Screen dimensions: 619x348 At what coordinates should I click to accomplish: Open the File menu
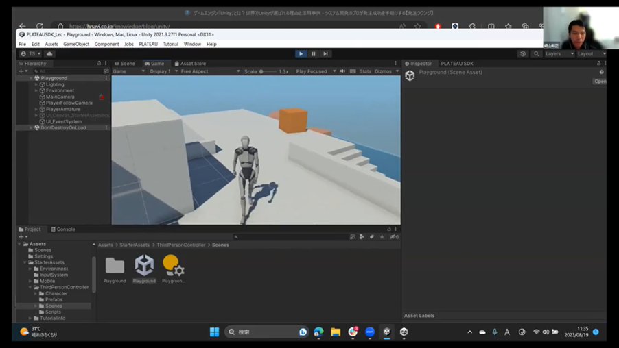click(23, 44)
